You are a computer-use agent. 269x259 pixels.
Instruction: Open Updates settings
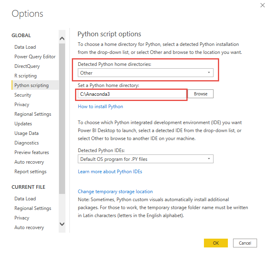23,124
